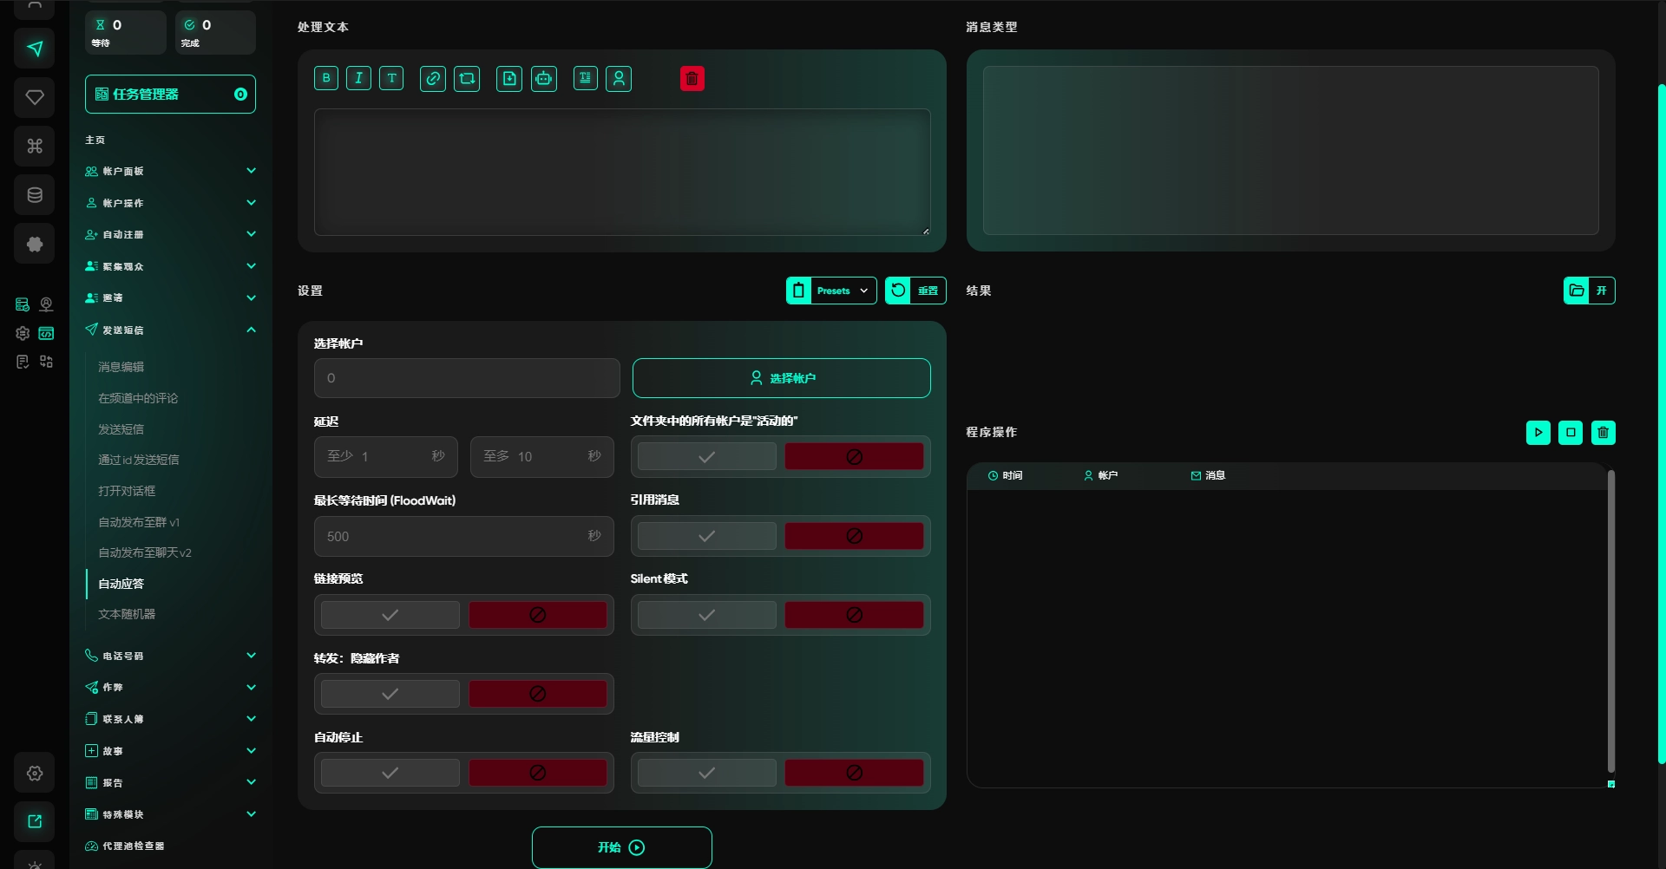
Task: Collapse the 发送短信 menu
Action: pyautogui.click(x=170, y=330)
